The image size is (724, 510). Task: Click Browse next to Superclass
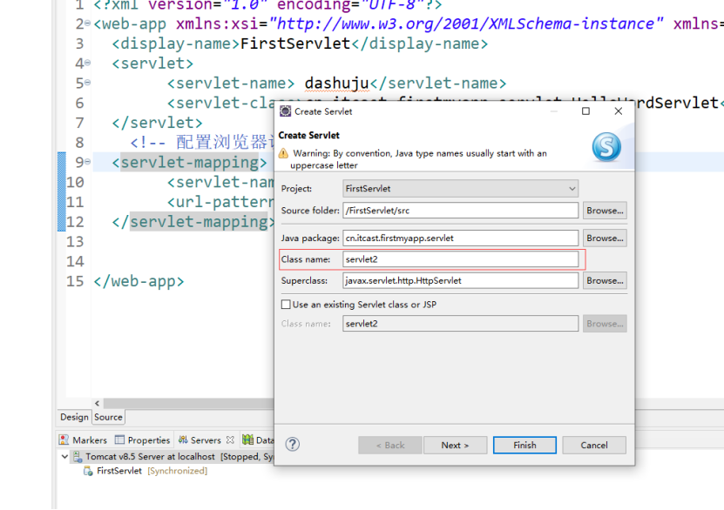pos(605,280)
